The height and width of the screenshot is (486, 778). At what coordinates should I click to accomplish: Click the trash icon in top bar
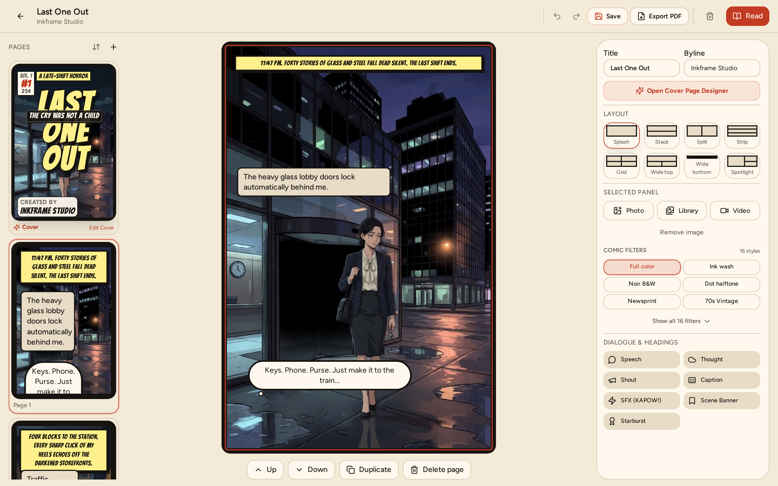(710, 16)
